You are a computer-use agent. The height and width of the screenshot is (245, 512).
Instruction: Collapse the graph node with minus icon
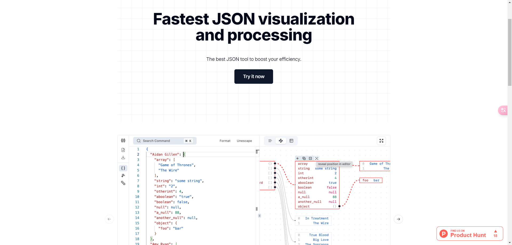310,158
